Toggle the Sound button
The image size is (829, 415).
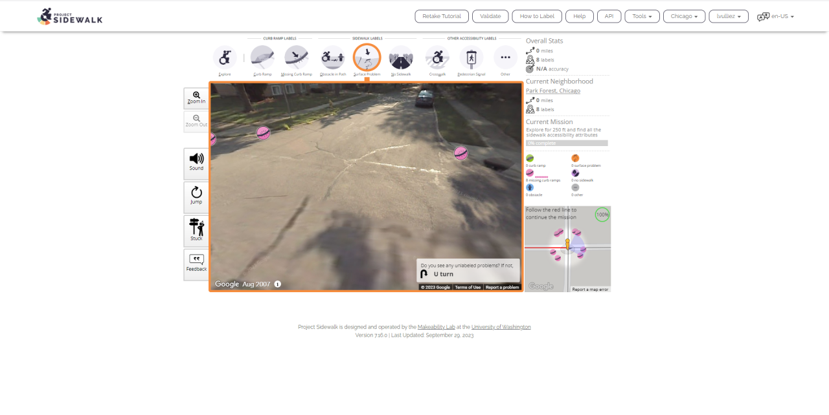(196, 164)
